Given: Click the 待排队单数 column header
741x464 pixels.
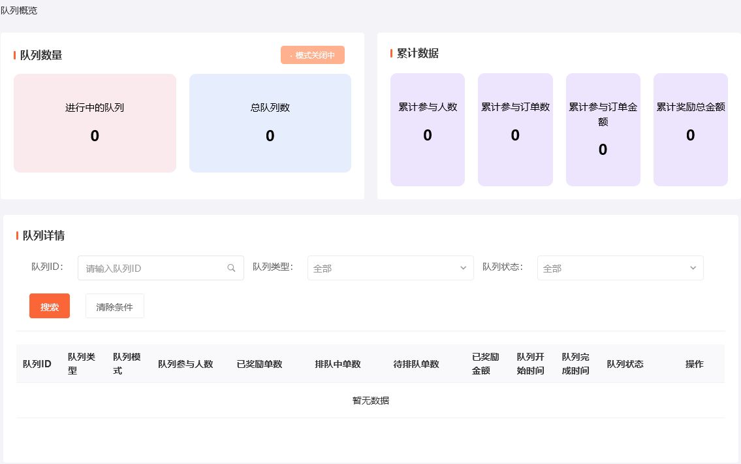Looking at the screenshot, I should 417,364.
